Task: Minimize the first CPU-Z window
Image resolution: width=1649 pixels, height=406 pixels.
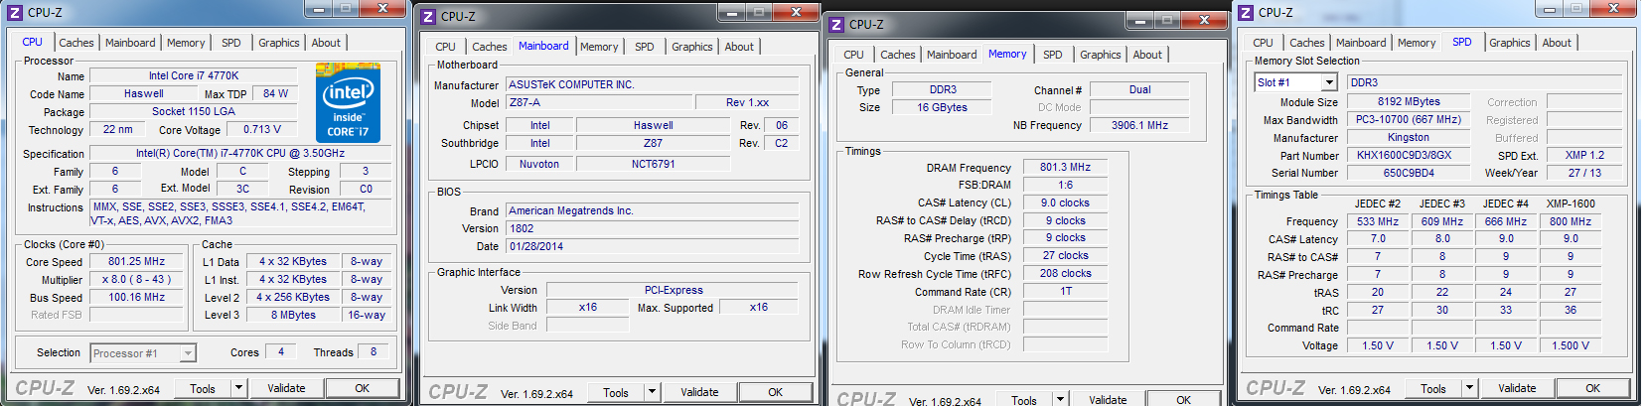Action: (317, 8)
